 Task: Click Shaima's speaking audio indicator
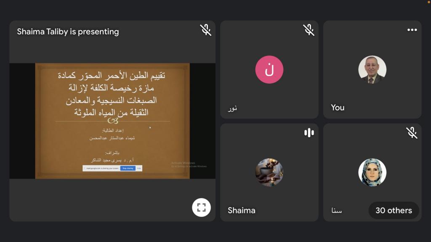309,133
